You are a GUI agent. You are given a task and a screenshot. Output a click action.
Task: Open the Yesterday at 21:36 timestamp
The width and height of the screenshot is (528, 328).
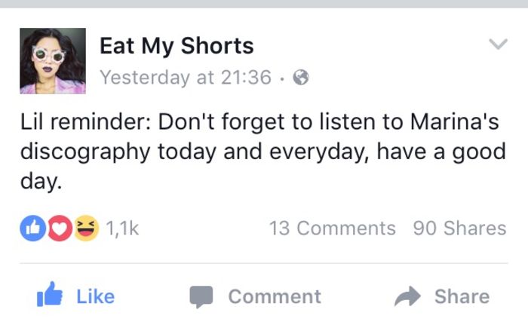point(186,78)
